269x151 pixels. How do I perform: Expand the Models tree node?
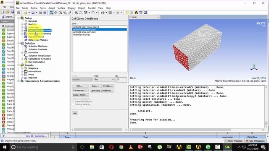coord(22,24)
